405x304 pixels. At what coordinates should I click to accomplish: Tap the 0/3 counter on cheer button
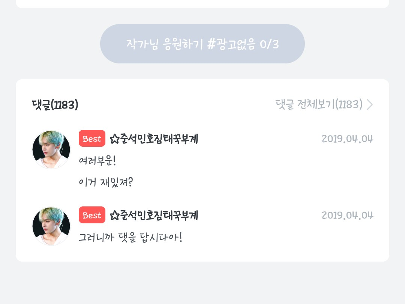tap(269, 44)
